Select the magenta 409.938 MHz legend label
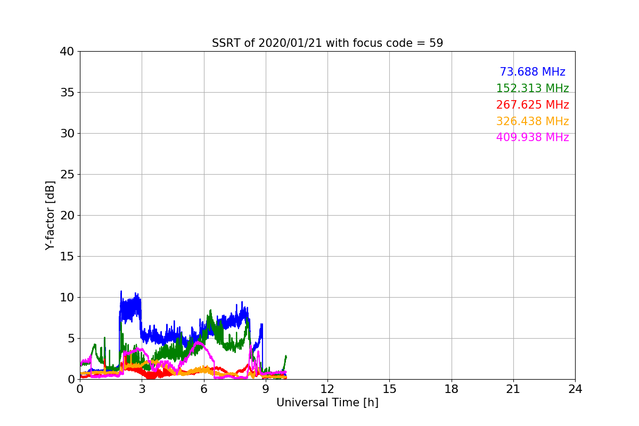 [x=532, y=137]
